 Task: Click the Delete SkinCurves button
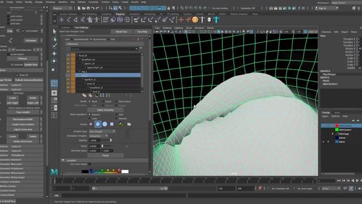23,141
